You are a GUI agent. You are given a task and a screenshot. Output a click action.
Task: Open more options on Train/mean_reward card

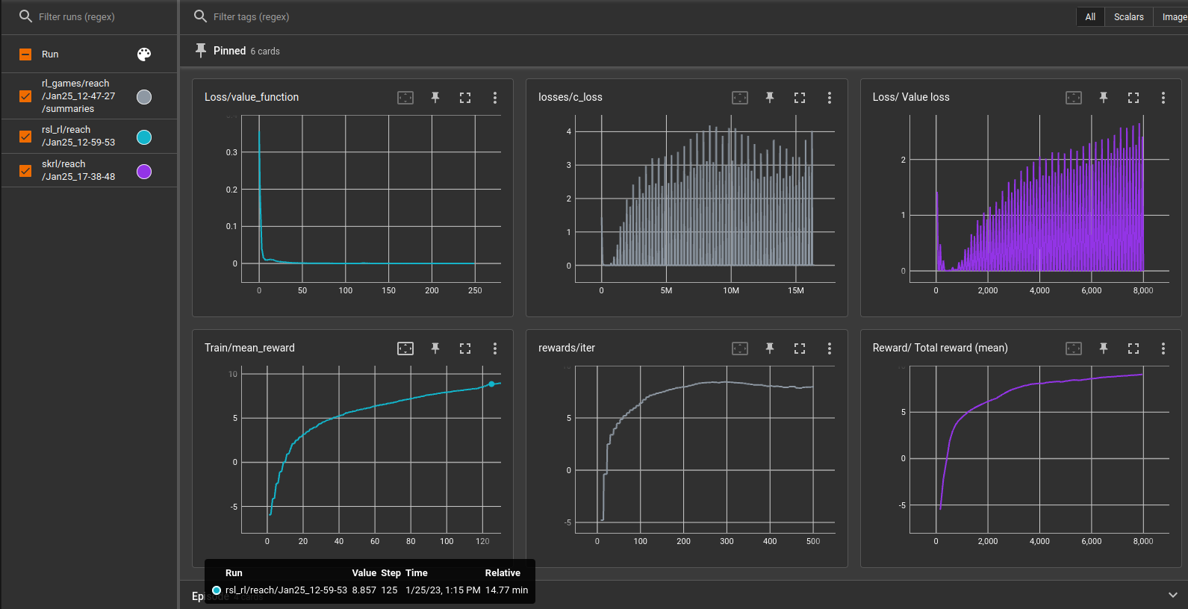pos(495,349)
